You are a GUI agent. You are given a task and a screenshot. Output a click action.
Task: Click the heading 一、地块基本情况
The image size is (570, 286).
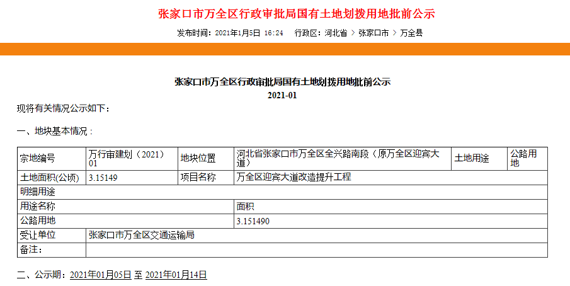(55, 131)
